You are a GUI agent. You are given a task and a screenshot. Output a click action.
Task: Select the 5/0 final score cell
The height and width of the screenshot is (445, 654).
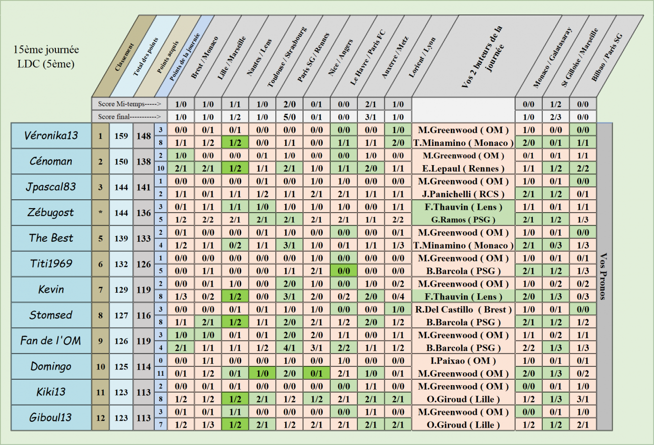click(289, 117)
